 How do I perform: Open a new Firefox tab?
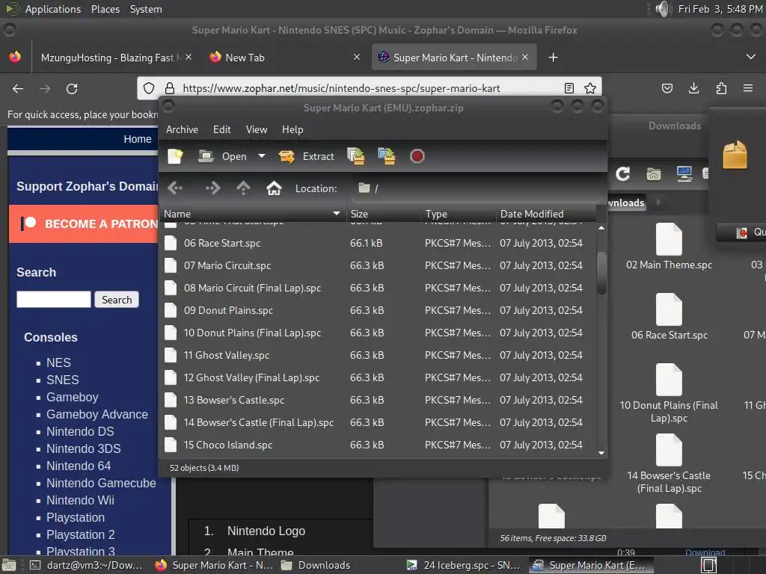(553, 58)
